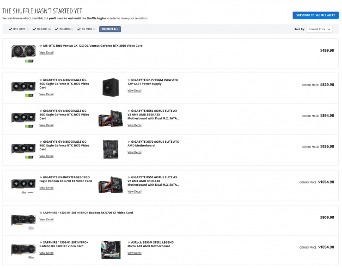Image resolution: width=342 pixels, height=268 pixels.
Task: Click the ASRock B550M STEEL LEGEND title
Action: click(151, 244)
